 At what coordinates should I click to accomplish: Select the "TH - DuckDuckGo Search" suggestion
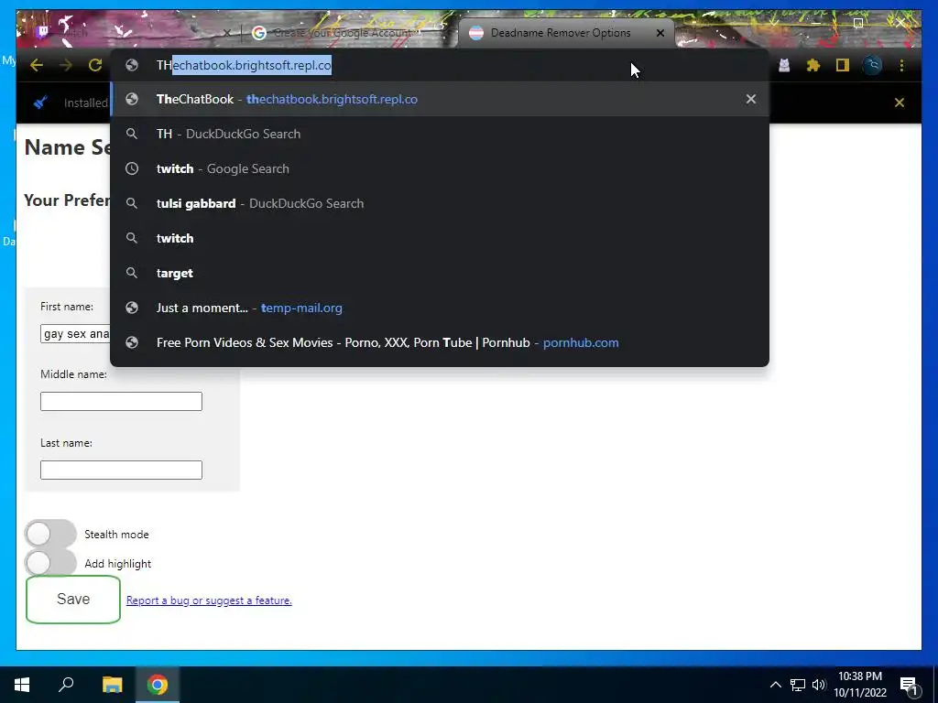coord(440,134)
